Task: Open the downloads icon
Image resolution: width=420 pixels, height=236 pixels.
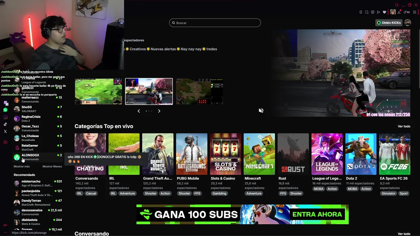Action: click(x=399, y=12)
